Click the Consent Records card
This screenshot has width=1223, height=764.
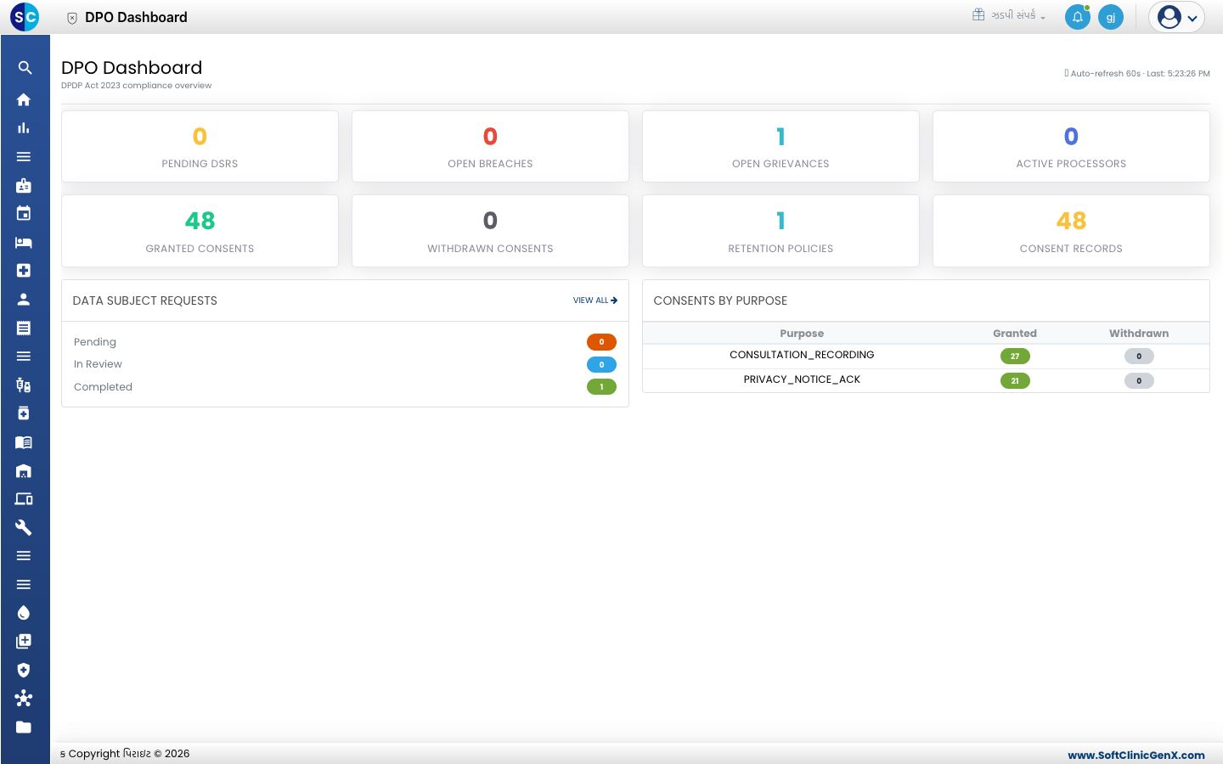(x=1071, y=231)
